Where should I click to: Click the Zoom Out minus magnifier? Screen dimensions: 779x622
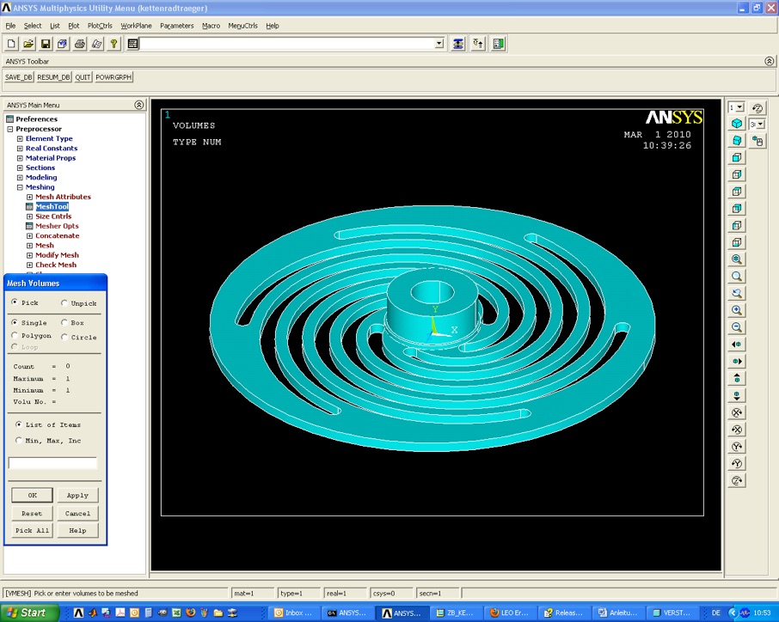[x=737, y=327]
